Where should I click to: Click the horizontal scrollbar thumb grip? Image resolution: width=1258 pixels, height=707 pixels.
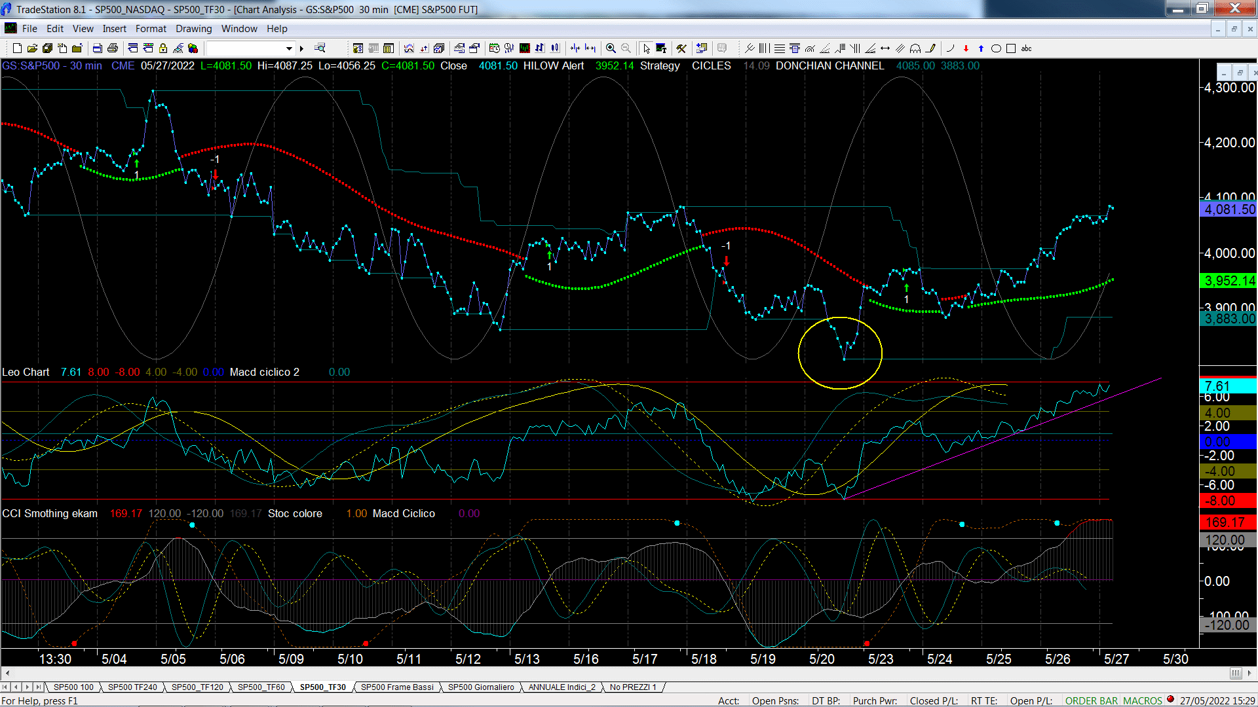click(1235, 673)
